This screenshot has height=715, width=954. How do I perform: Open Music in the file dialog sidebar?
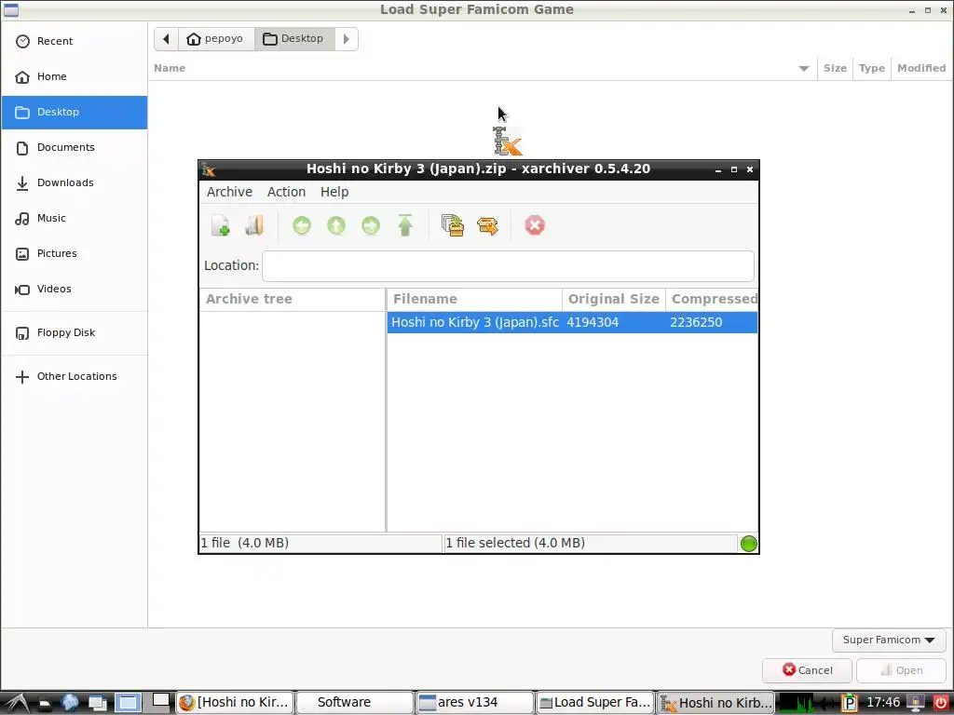coord(75,218)
